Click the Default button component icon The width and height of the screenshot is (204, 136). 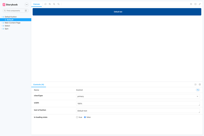3,17
